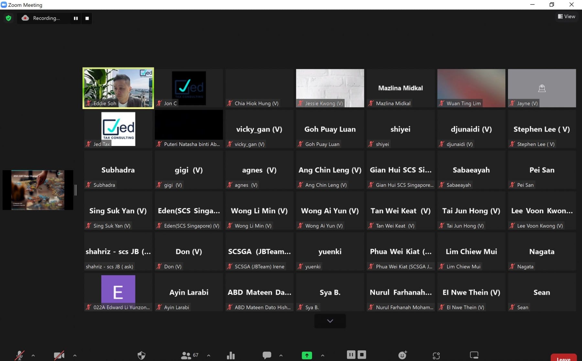Open the Chat panel
This screenshot has height=361, width=582.
pyautogui.click(x=267, y=355)
